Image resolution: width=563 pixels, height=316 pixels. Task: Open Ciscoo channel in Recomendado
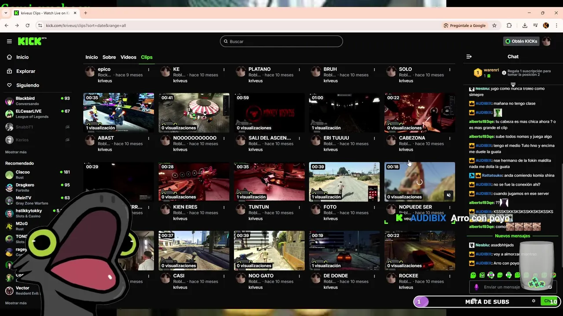(x=37, y=175)
